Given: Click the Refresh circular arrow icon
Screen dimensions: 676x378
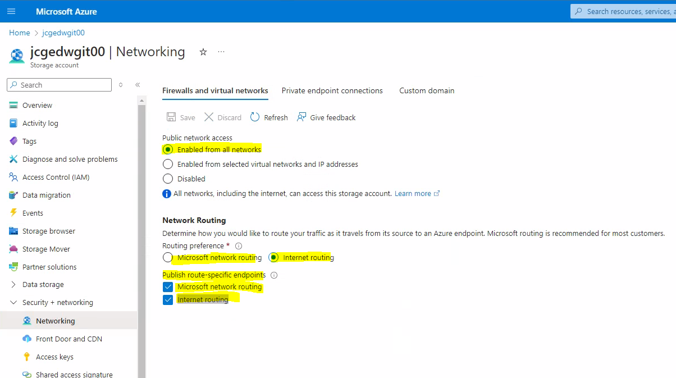Looking at the screenshot, I should (x=255, y=117).
